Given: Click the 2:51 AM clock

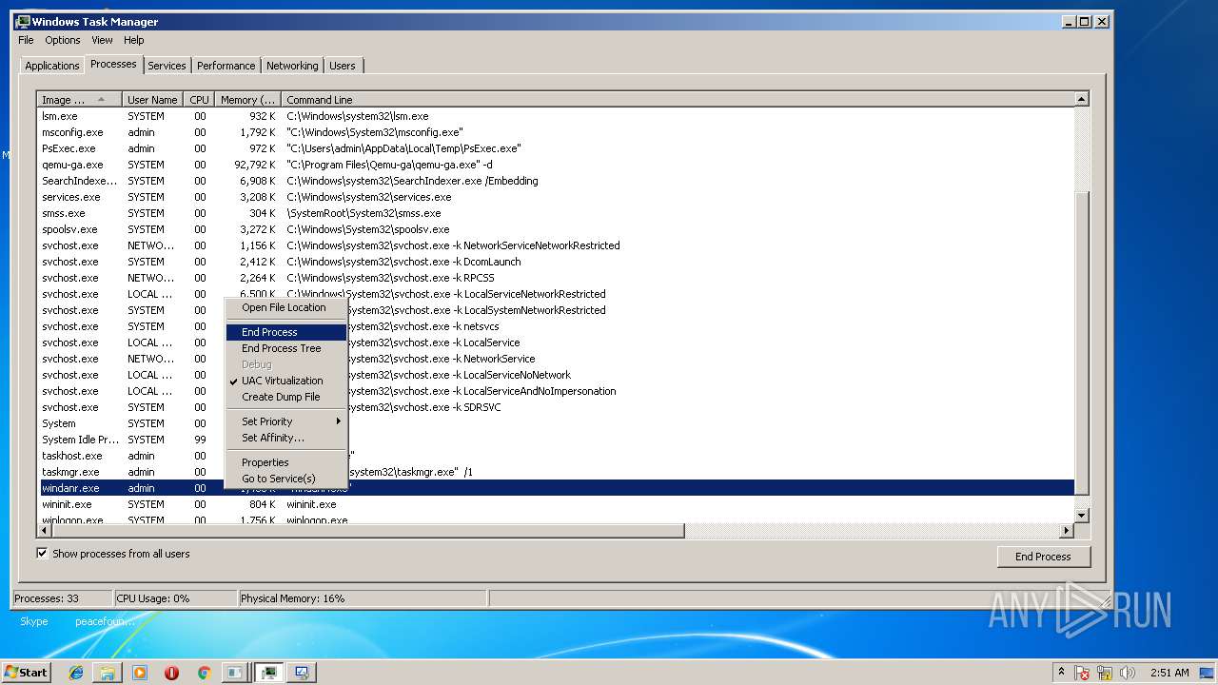Looking at the screenshot, I should point(1169,673).
